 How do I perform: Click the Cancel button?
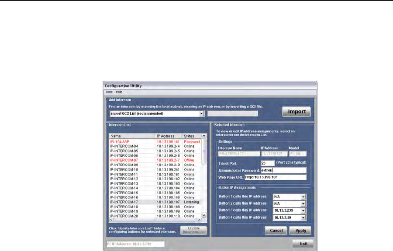pyautogui.click(x=276, y=230)
